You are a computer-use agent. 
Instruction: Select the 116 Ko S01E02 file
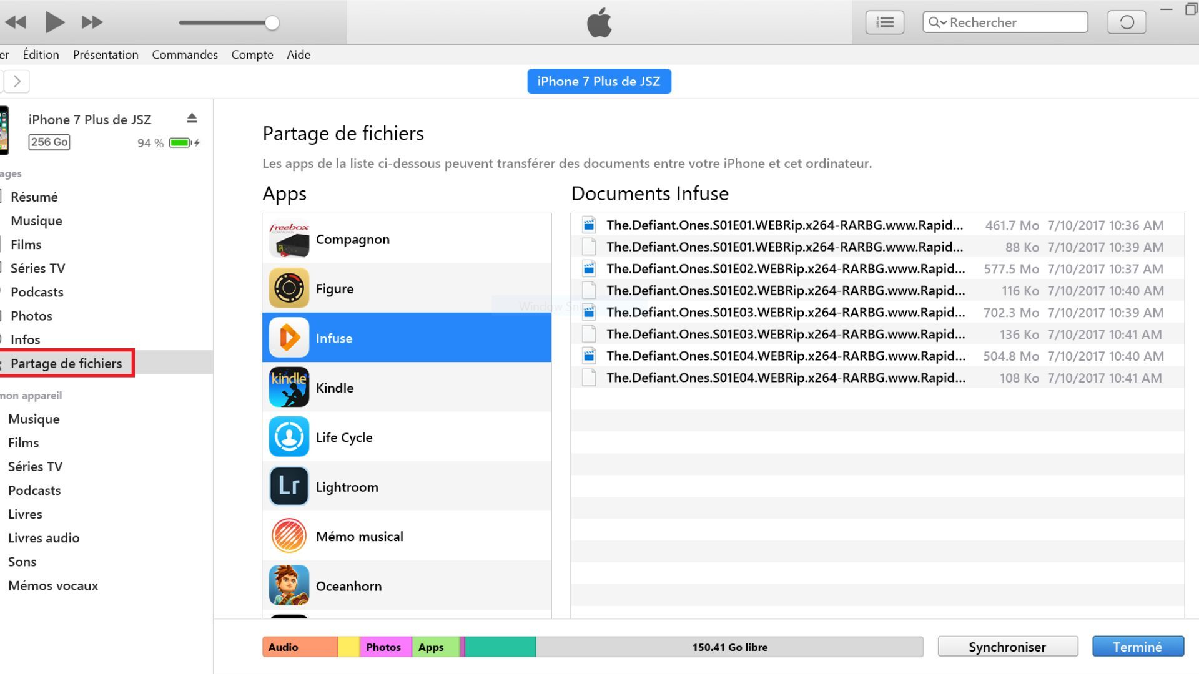coord(877,291)
